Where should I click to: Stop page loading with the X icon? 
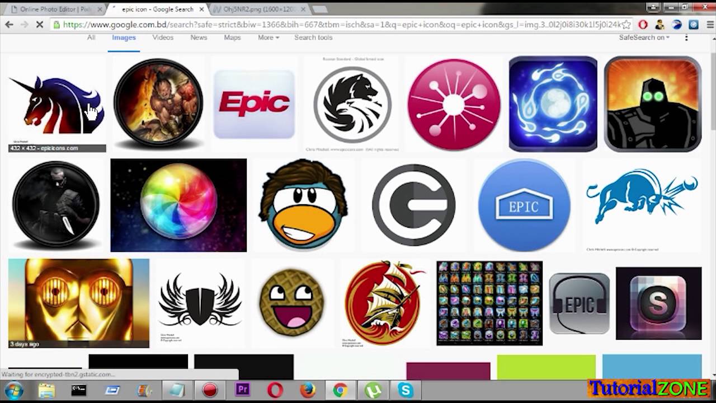(x=39, y=25)
